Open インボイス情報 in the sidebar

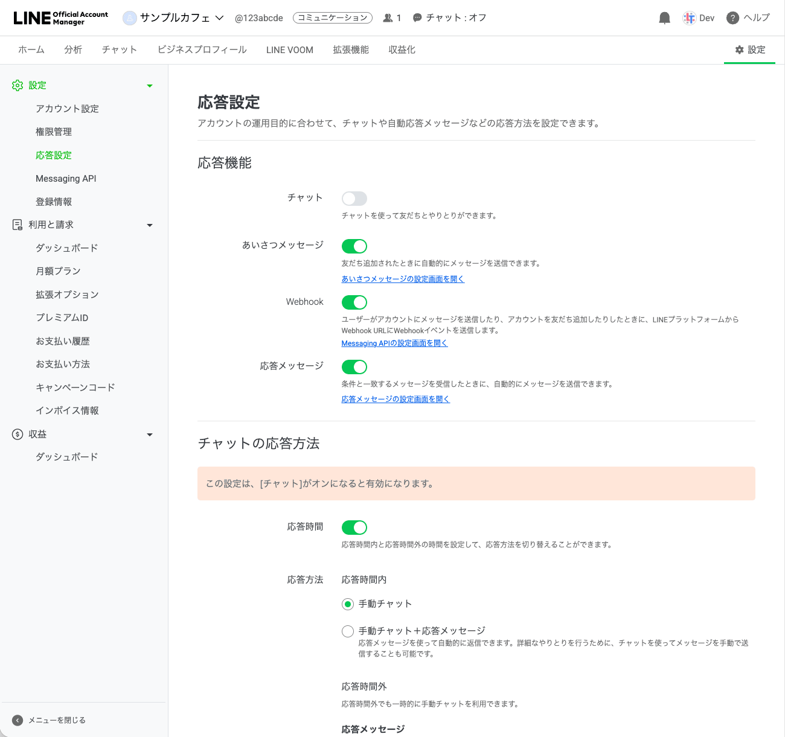pyautogui.click(x=67, y=410)
